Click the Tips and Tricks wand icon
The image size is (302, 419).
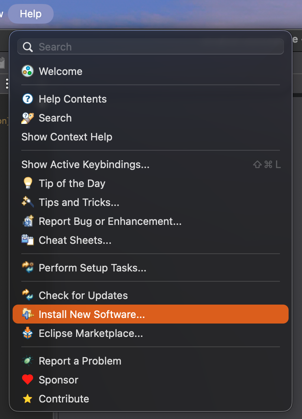click(28, 202)
